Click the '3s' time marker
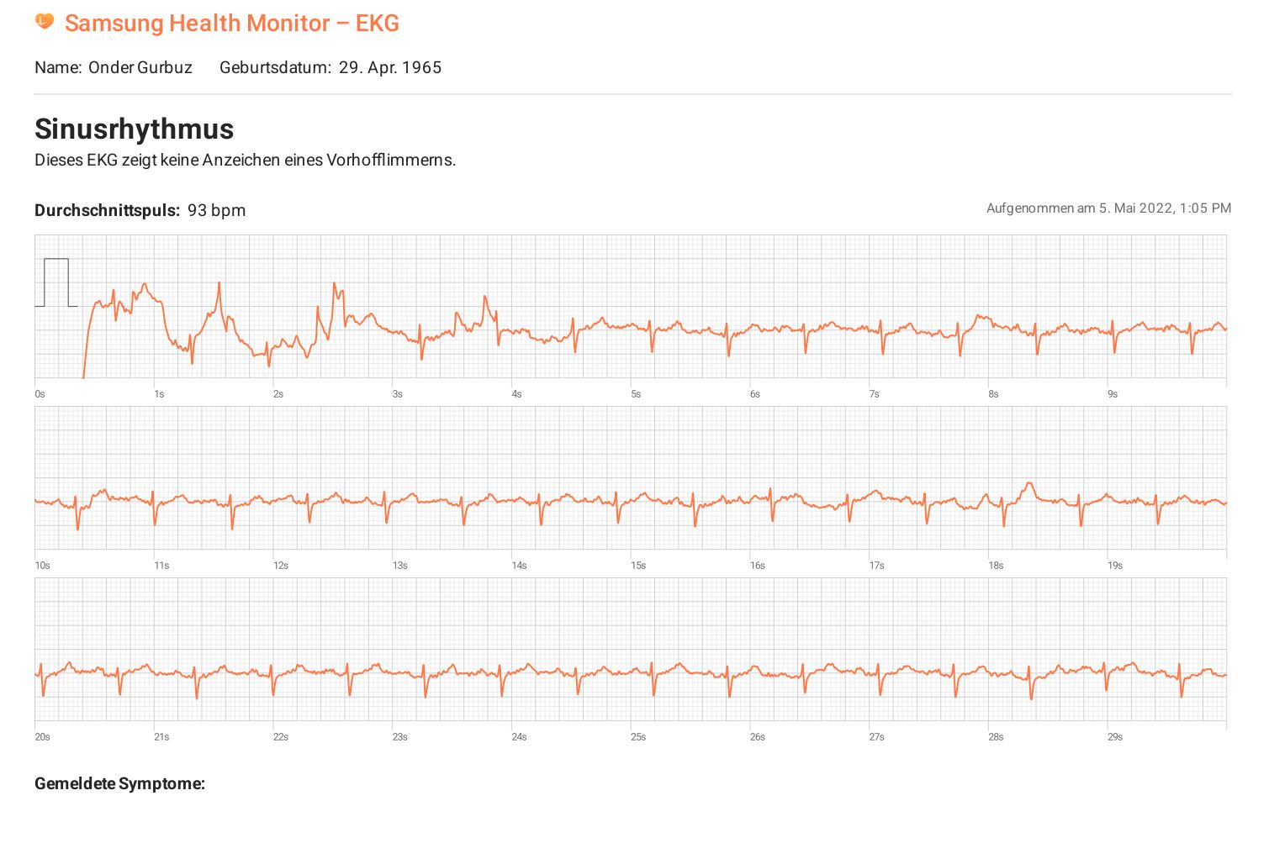 [397, 393]
